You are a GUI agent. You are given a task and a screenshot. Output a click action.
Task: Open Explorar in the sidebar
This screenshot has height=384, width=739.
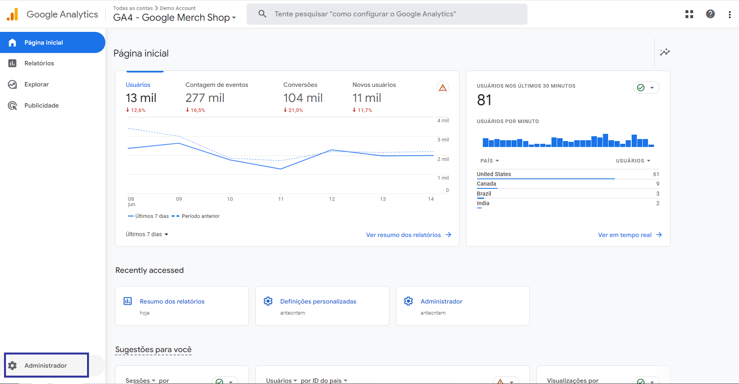click(53, 84)
